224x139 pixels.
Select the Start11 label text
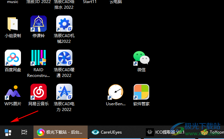point(90,2)
